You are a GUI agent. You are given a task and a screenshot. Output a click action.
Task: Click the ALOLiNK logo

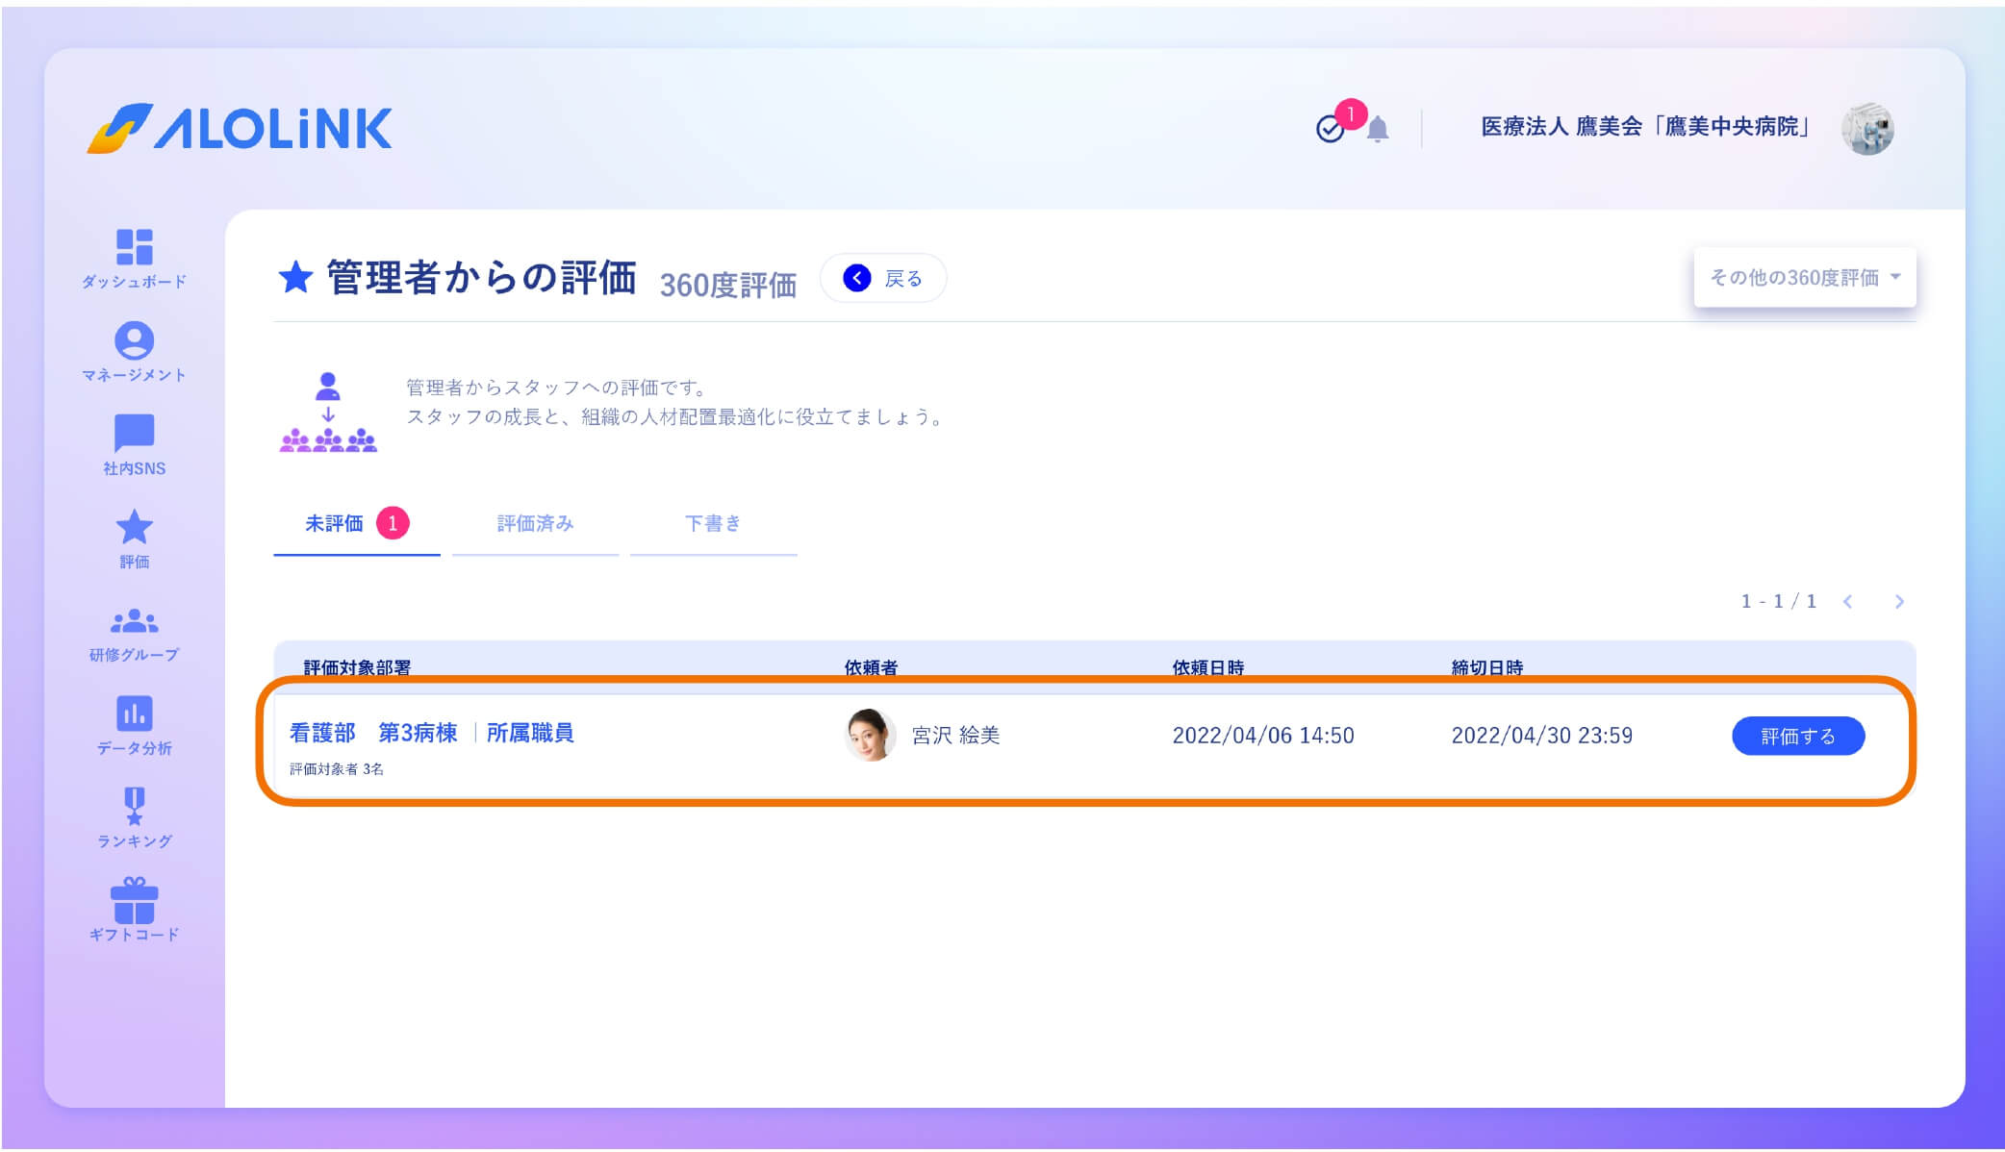[242, 128]
